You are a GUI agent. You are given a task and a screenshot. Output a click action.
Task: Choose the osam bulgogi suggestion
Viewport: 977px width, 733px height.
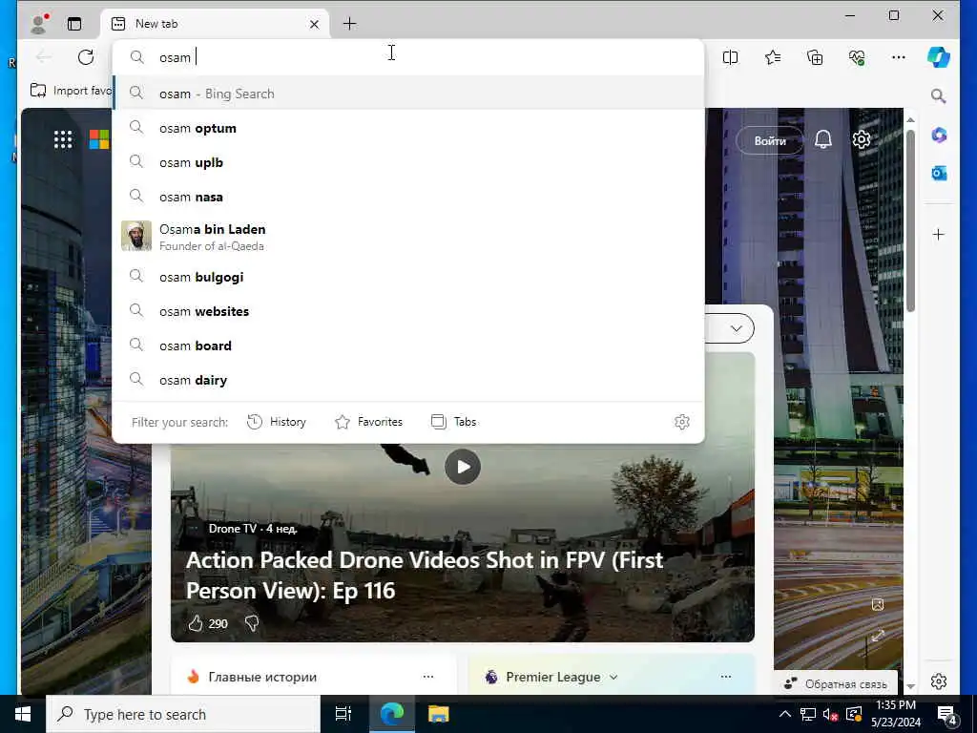408,277
